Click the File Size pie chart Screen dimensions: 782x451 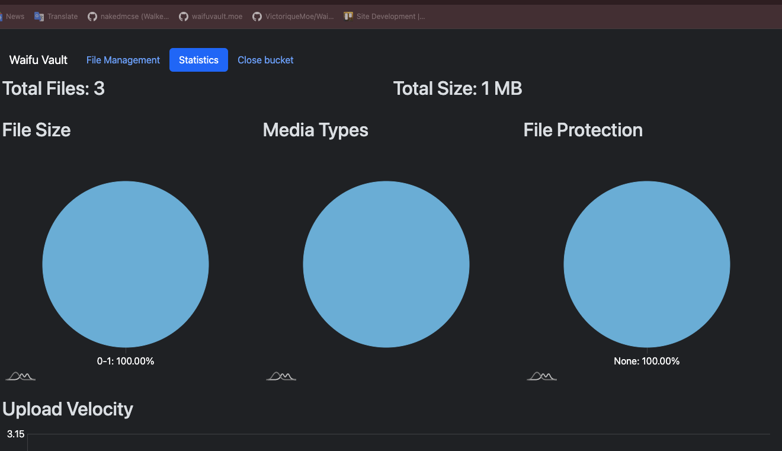pyautogui.click(x=126, y=264)
